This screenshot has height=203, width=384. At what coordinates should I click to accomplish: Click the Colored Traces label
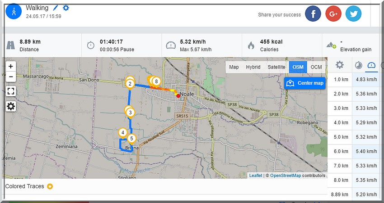pyautogui.click(x=24, y=186)
